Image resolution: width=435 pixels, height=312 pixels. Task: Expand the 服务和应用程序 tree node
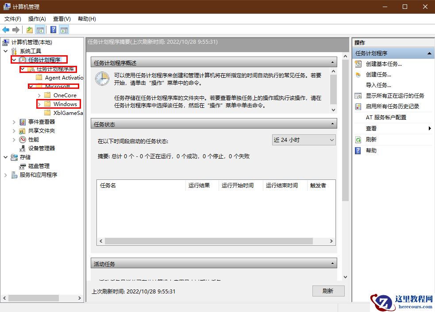[5, 175]
